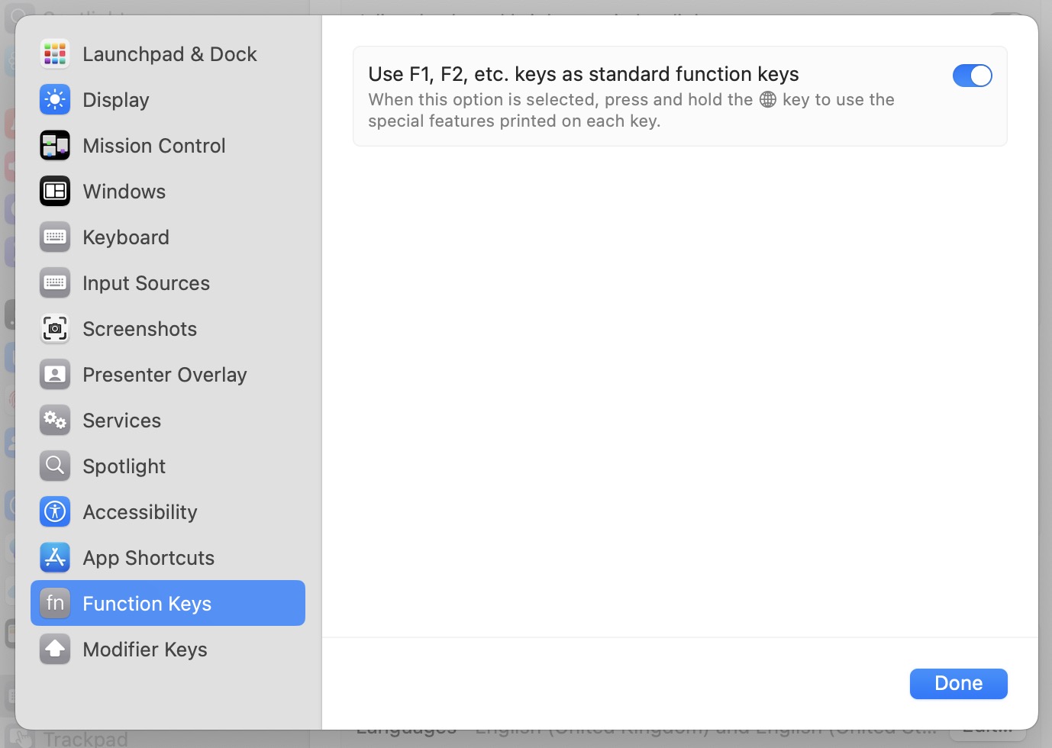This screenshot has height=748, width=1052.
Task: Disable use F1, F2 as standard function keys
Action: (972, 76)
